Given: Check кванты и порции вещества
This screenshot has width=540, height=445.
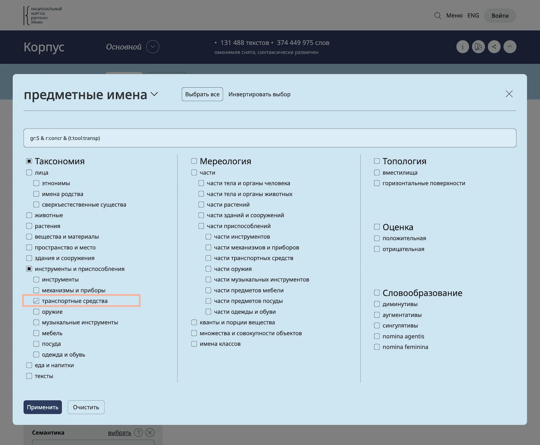Looking at the screenshot, I should [x=194, y=322].
